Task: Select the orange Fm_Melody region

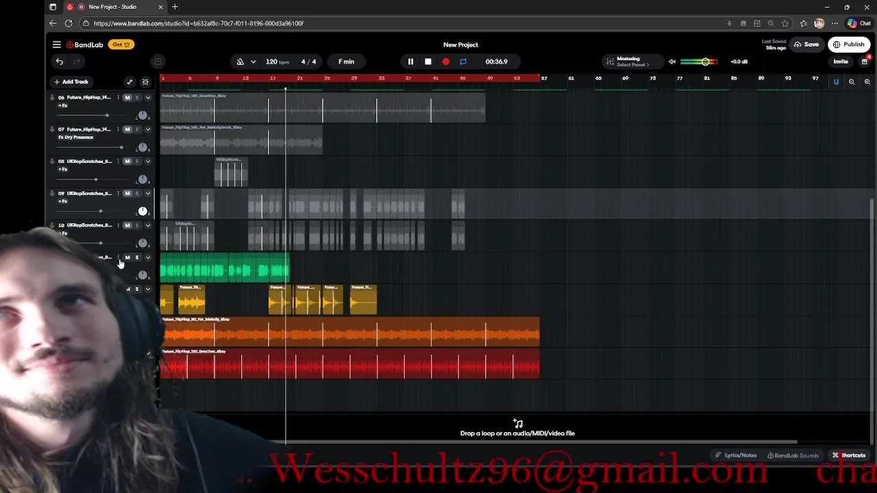Action: click(350, 331)
